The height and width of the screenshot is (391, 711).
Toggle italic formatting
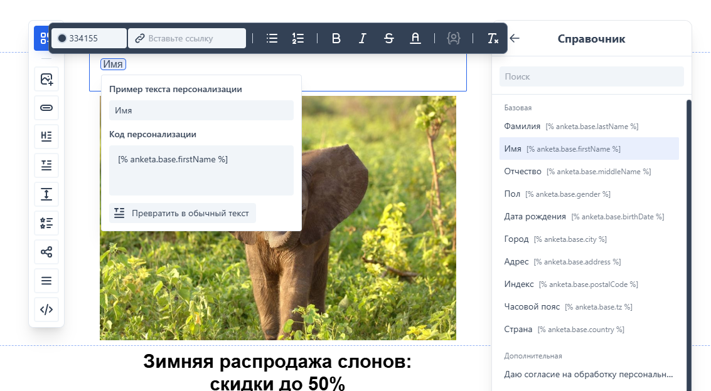(362, 38)
